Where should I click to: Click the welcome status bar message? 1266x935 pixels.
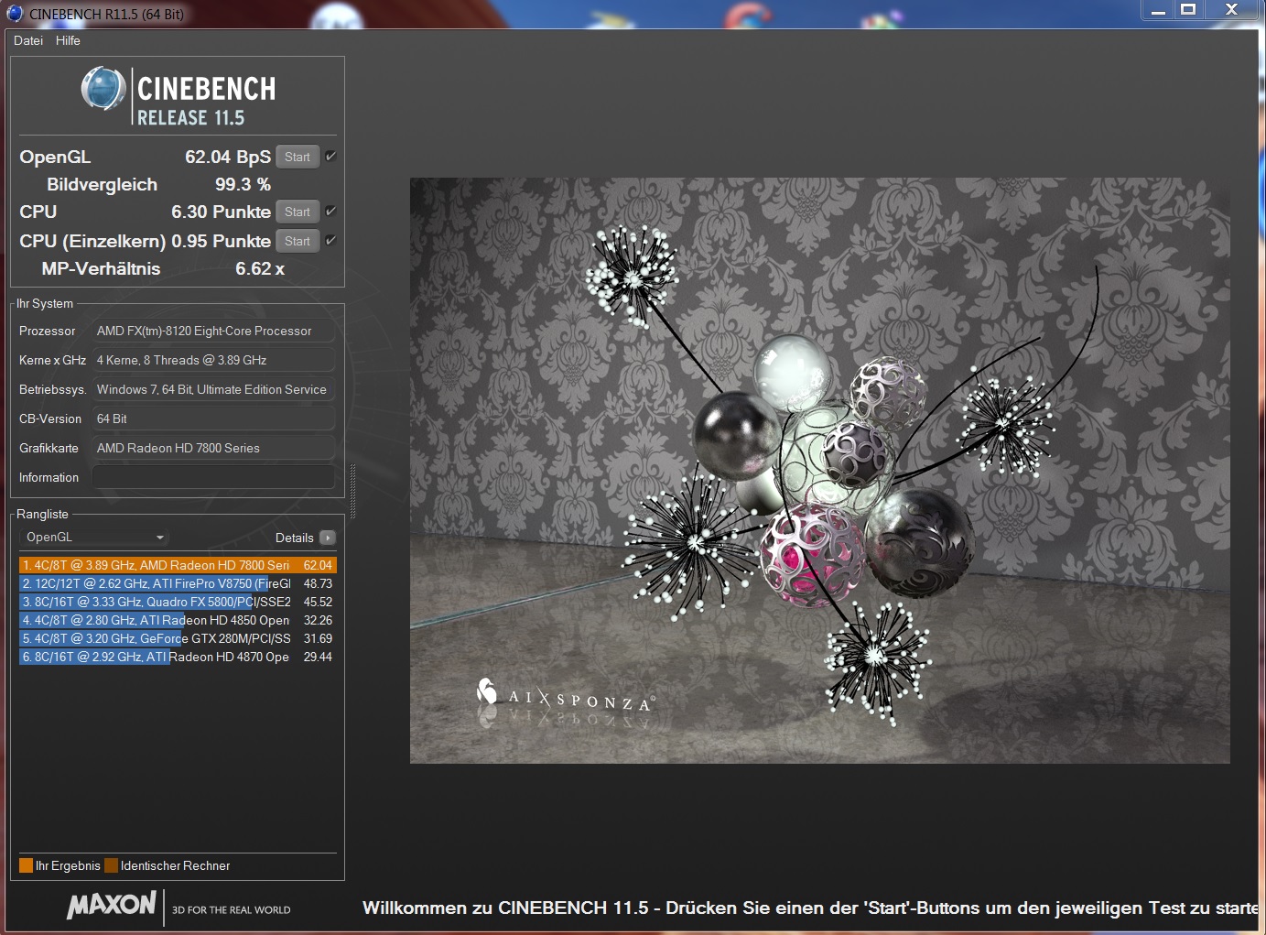(x=810, y=908)
